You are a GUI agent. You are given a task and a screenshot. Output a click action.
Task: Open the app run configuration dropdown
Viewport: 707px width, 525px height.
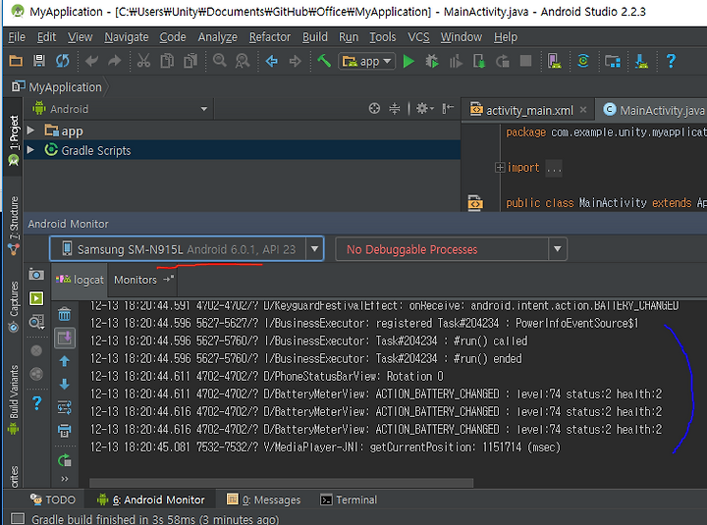coord(366,61)
